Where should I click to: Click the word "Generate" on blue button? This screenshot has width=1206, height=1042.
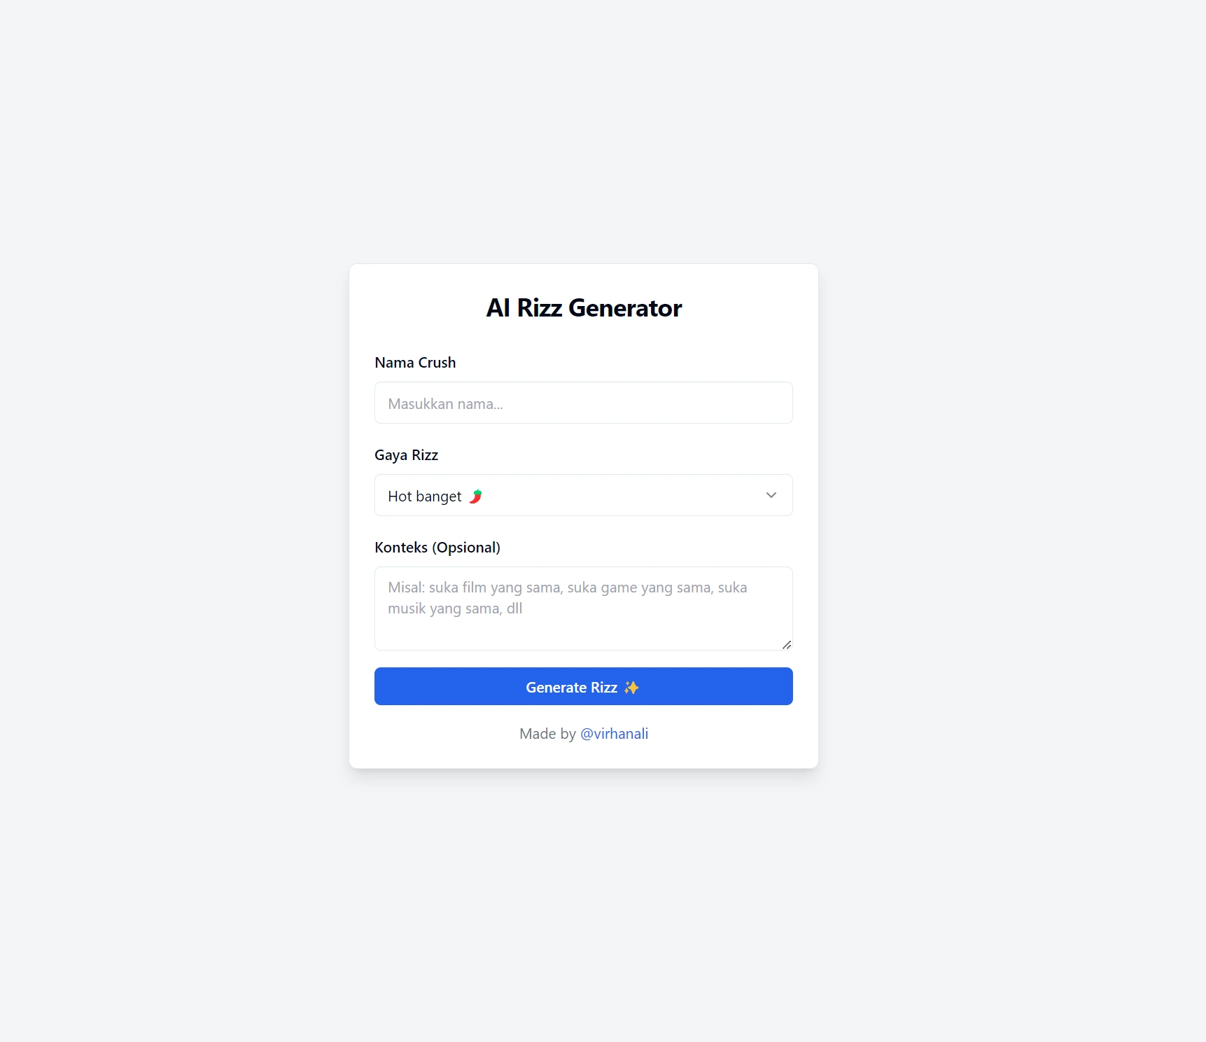(x=556, y=688)
